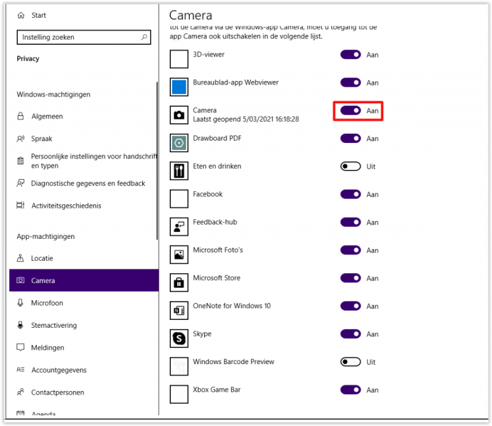Turn off Facebook camera toggle
This screenshot has height=426, width=492.
351,195
